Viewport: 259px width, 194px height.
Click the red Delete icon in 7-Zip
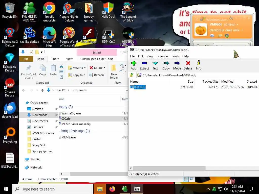(188, 65)
